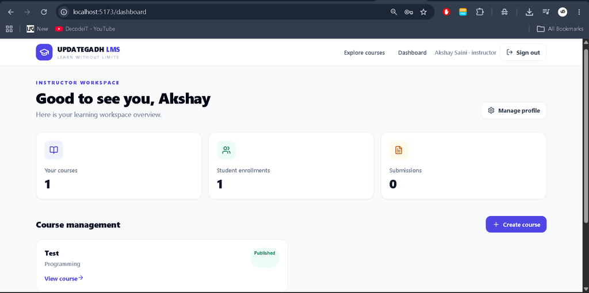Reload the page with refresh icon

click(44, 12)
